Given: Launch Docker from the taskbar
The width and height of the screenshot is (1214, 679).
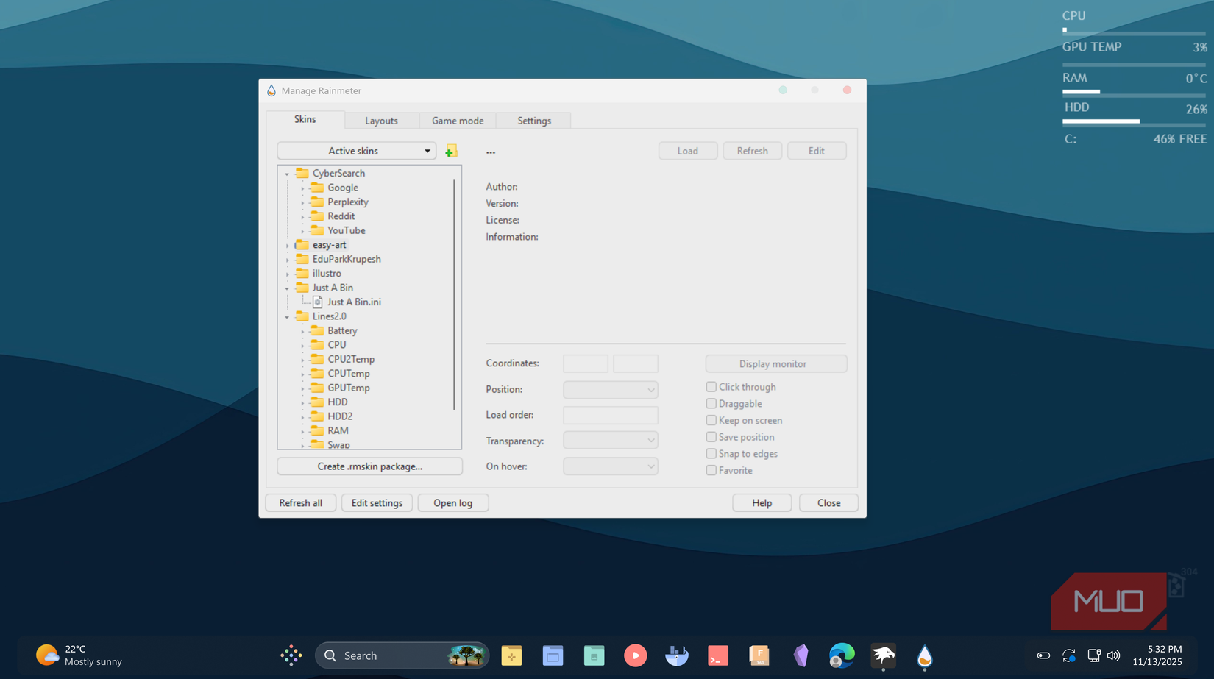Looking at the screenshot, I should (x=676, y=655).
